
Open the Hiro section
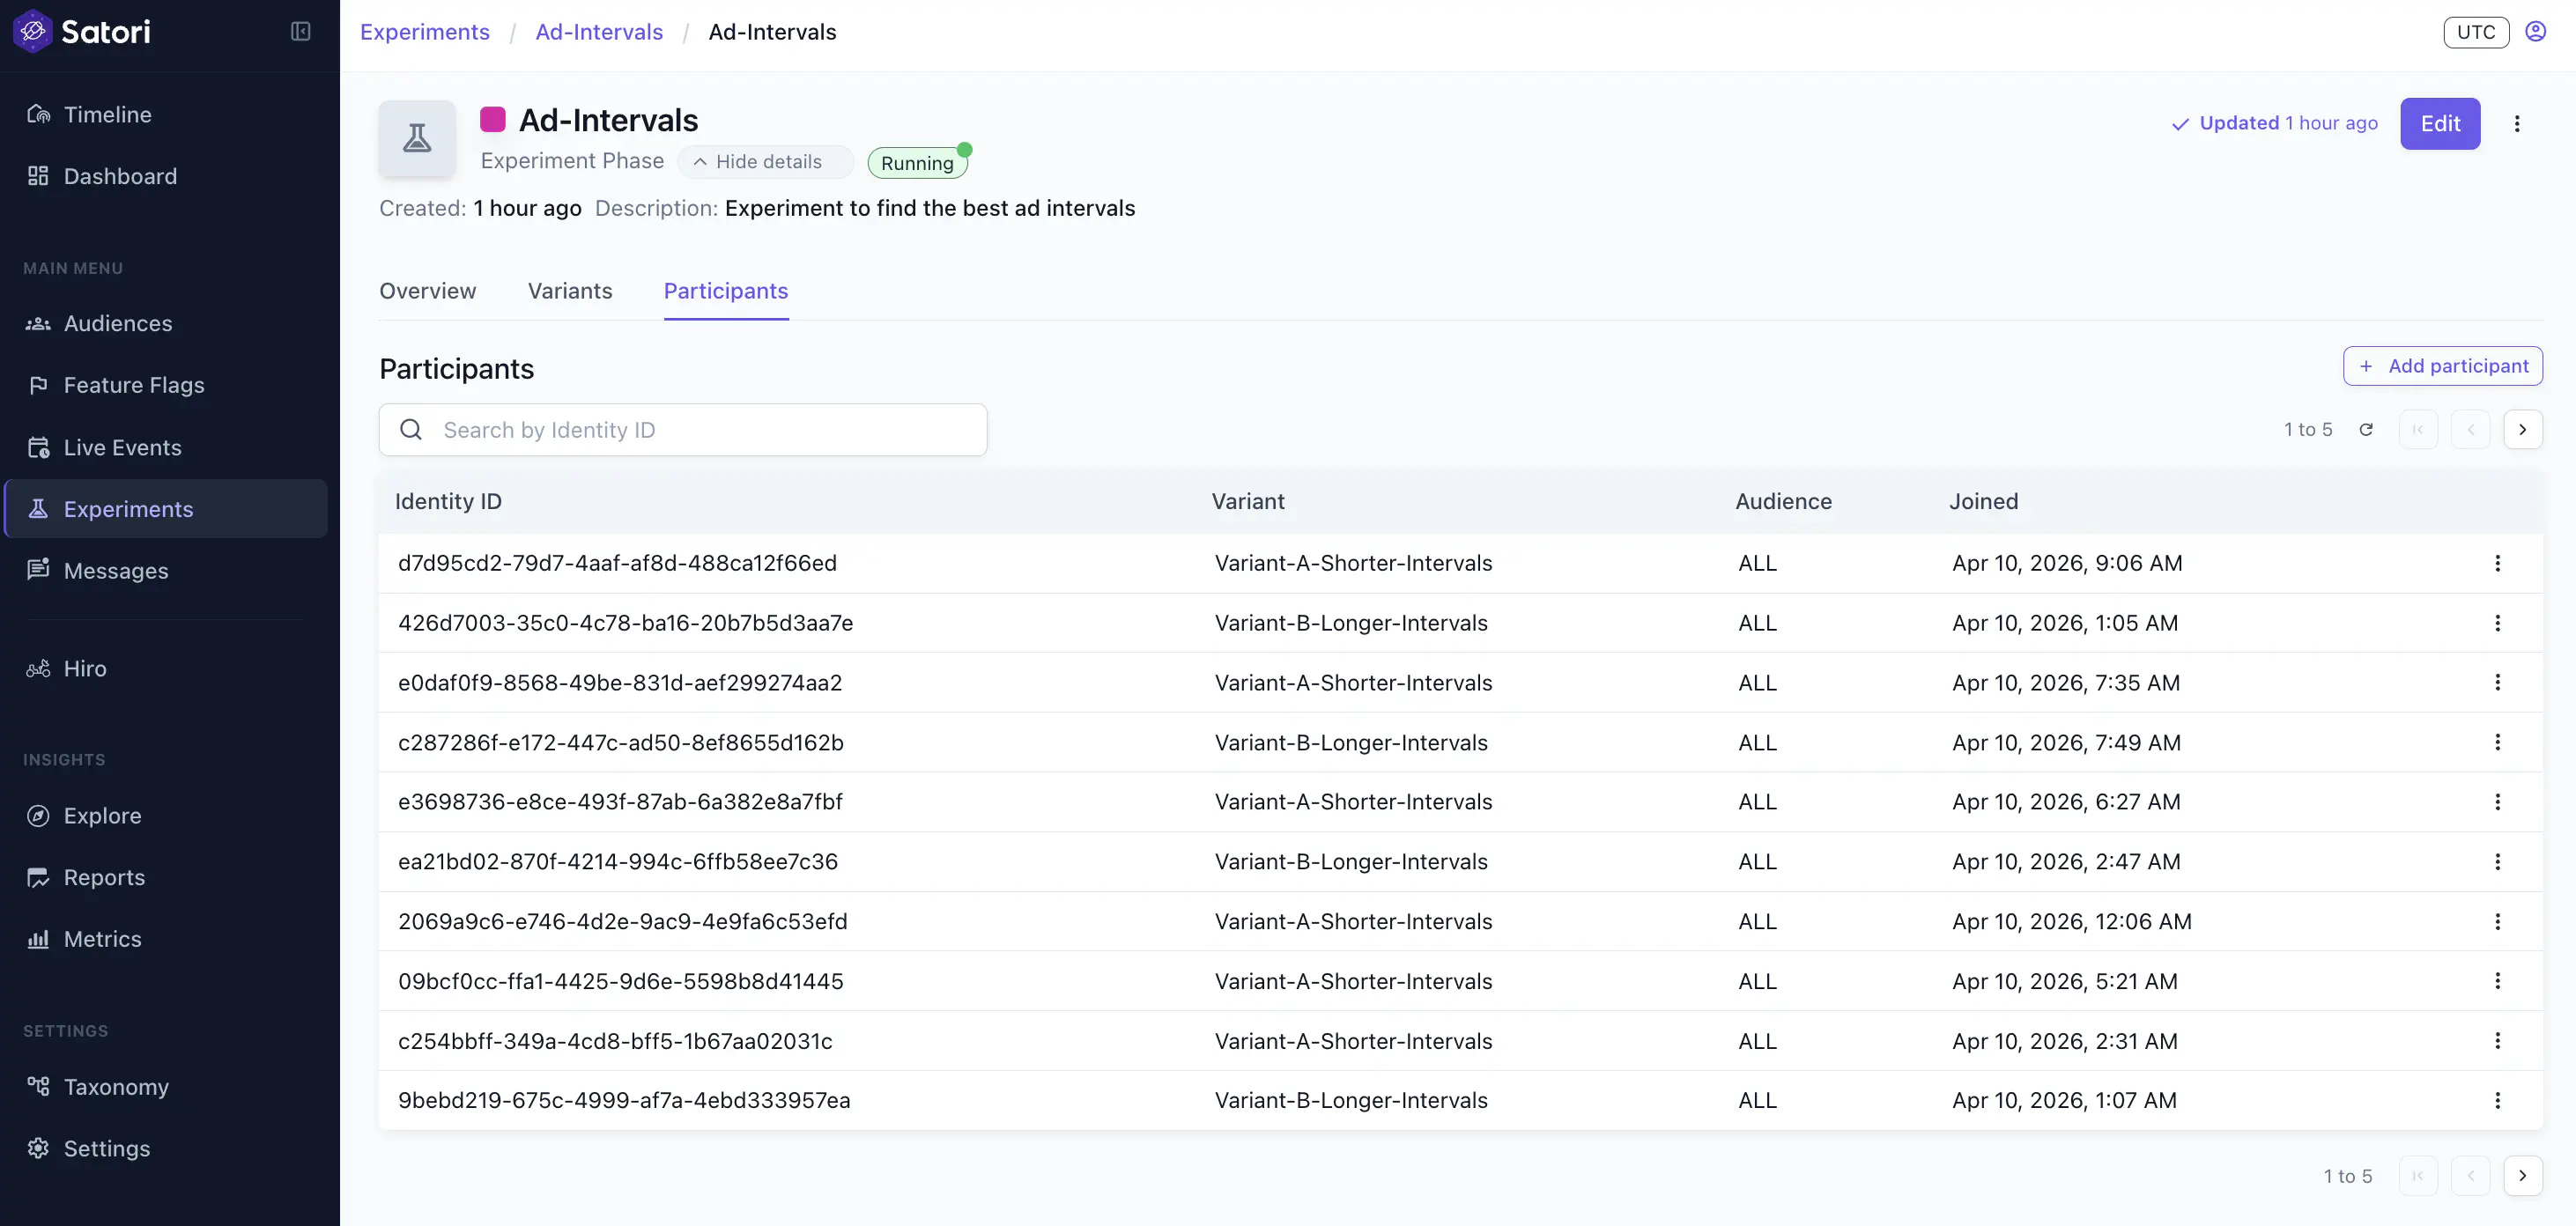tap(84, 669)
